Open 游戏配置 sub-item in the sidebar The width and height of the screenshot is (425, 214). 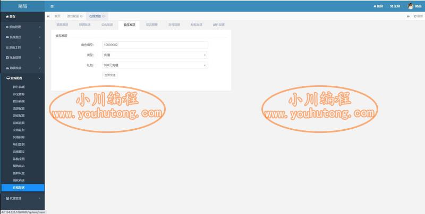[19, 115]
